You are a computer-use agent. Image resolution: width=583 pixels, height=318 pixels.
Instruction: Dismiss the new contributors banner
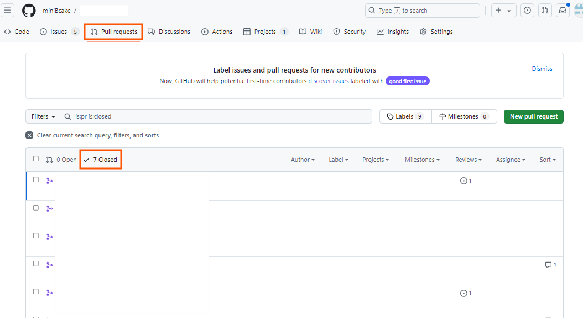(542, 69)
